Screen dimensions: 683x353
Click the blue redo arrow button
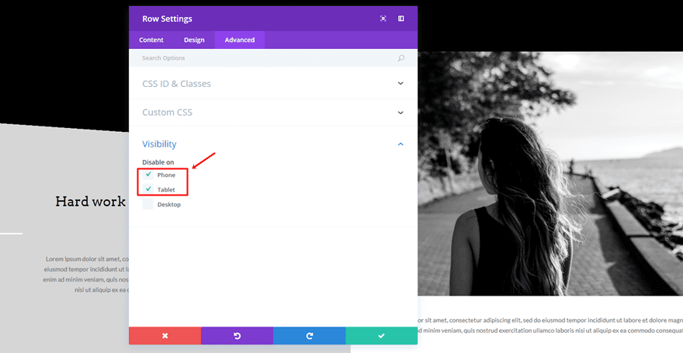point(309,336)
